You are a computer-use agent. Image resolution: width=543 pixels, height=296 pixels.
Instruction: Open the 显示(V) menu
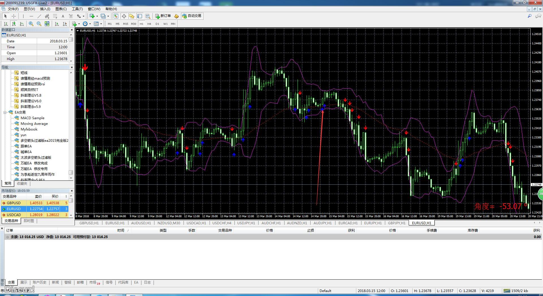click(x=29, y=9)
